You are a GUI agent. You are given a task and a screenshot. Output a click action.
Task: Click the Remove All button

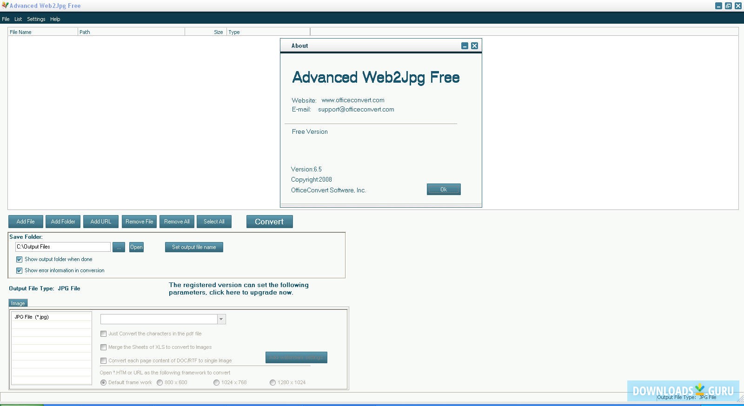177,222
